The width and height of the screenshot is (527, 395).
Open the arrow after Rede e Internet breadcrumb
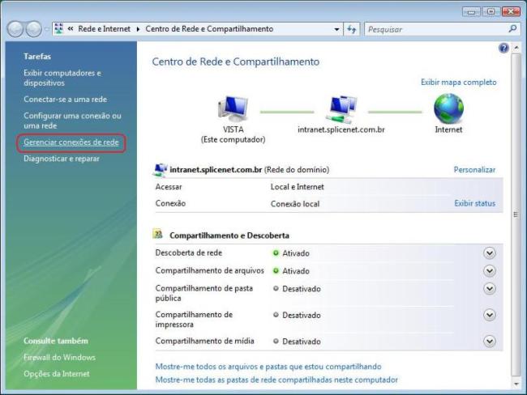point(138,29)
